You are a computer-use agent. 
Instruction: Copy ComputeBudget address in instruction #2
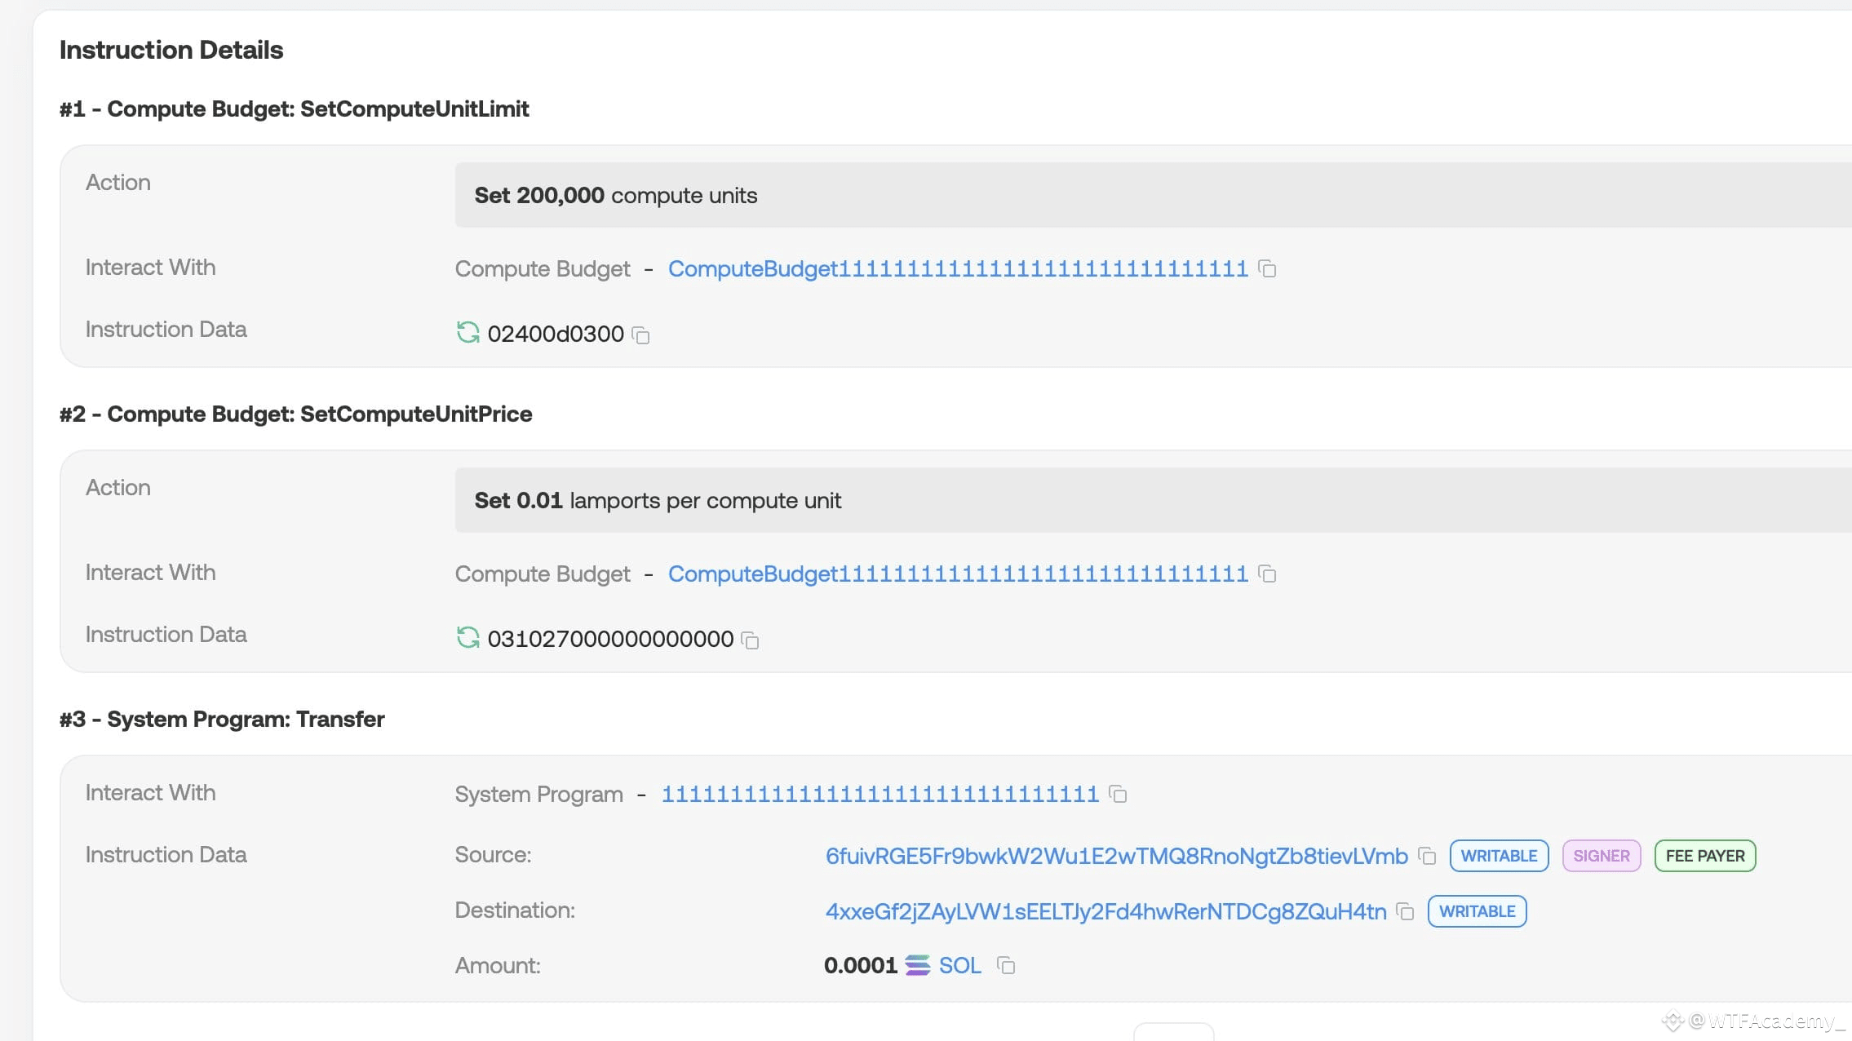tap(1267, 574)
